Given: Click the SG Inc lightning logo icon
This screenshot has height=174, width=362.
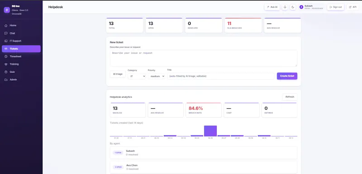Looking at the screenshot, I should (x=7, y=10).
